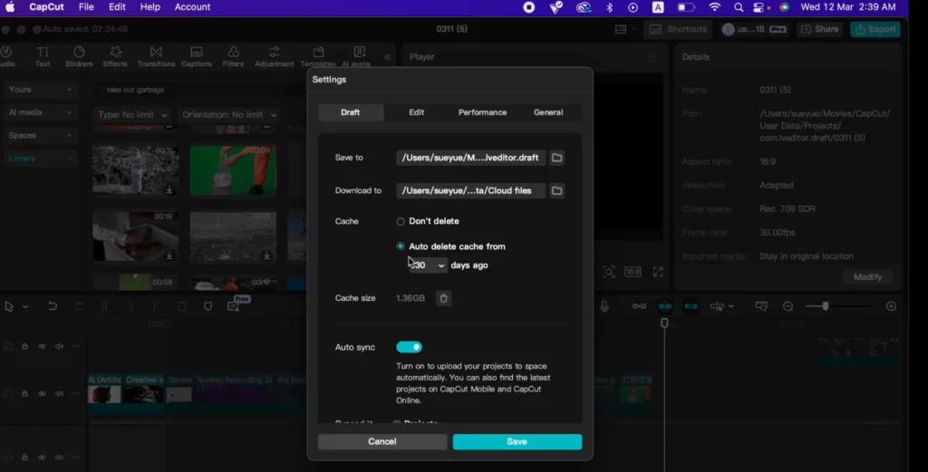
Task: Switch to the Edit settings tab
Action: click(417, 112)
